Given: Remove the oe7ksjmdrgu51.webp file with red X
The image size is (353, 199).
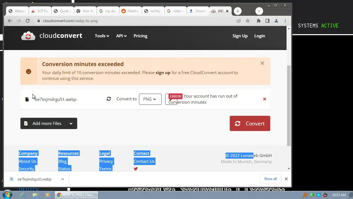Looking at the screenshot, I should [x=264, y=99].
